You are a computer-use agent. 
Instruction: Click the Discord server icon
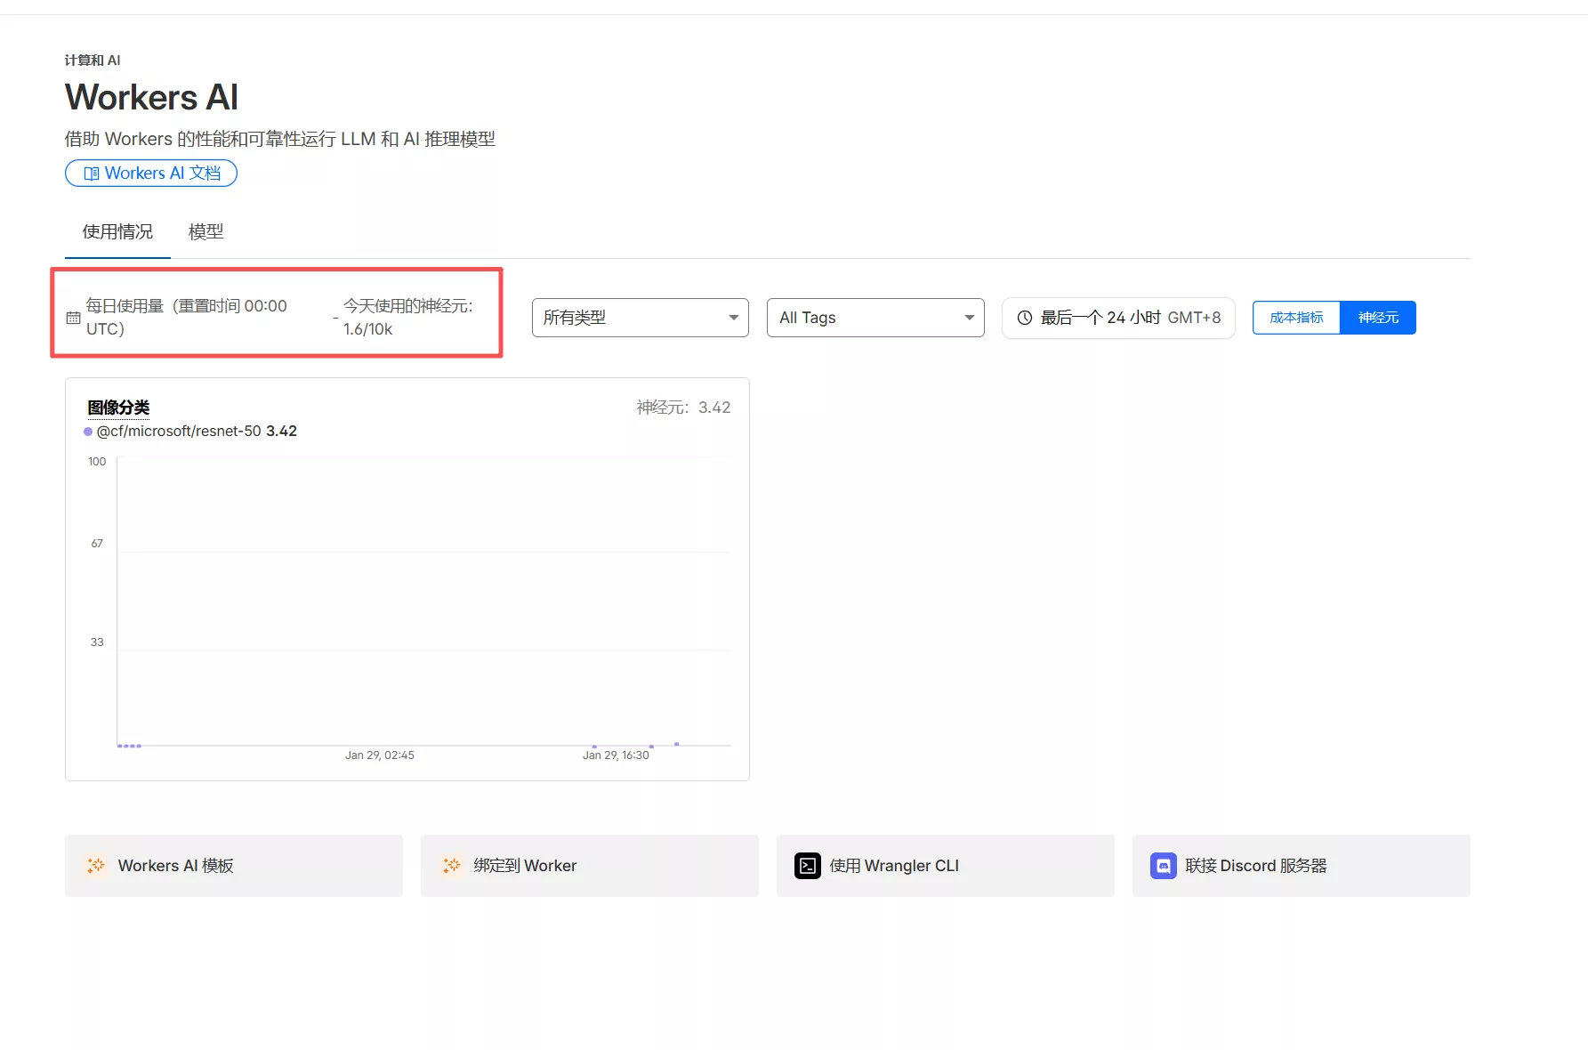tap(1163, 865)
